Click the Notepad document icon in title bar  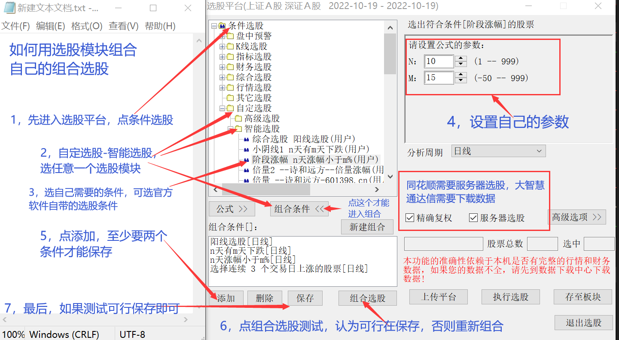(9, 8)
